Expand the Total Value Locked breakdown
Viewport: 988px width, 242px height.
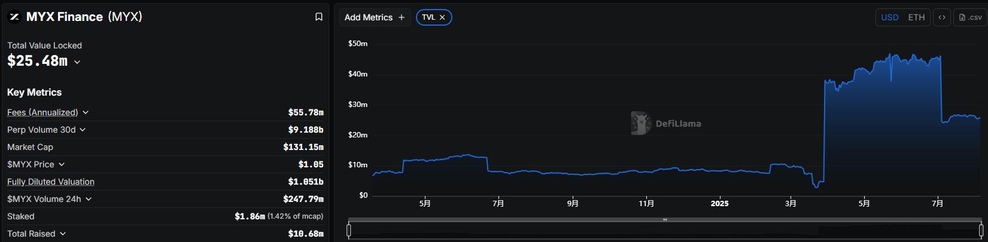pyautogui.click(x=77, y=62)
